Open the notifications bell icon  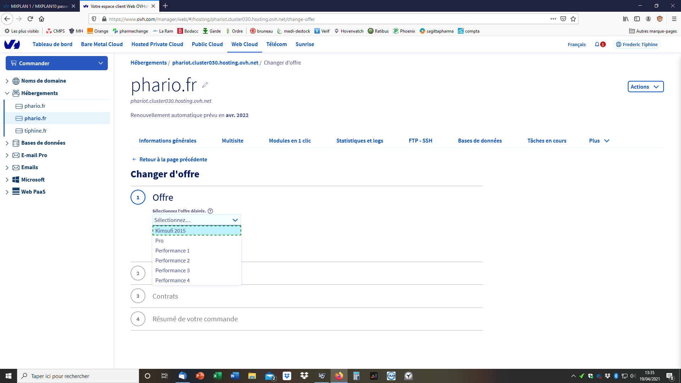coord(597,44)
